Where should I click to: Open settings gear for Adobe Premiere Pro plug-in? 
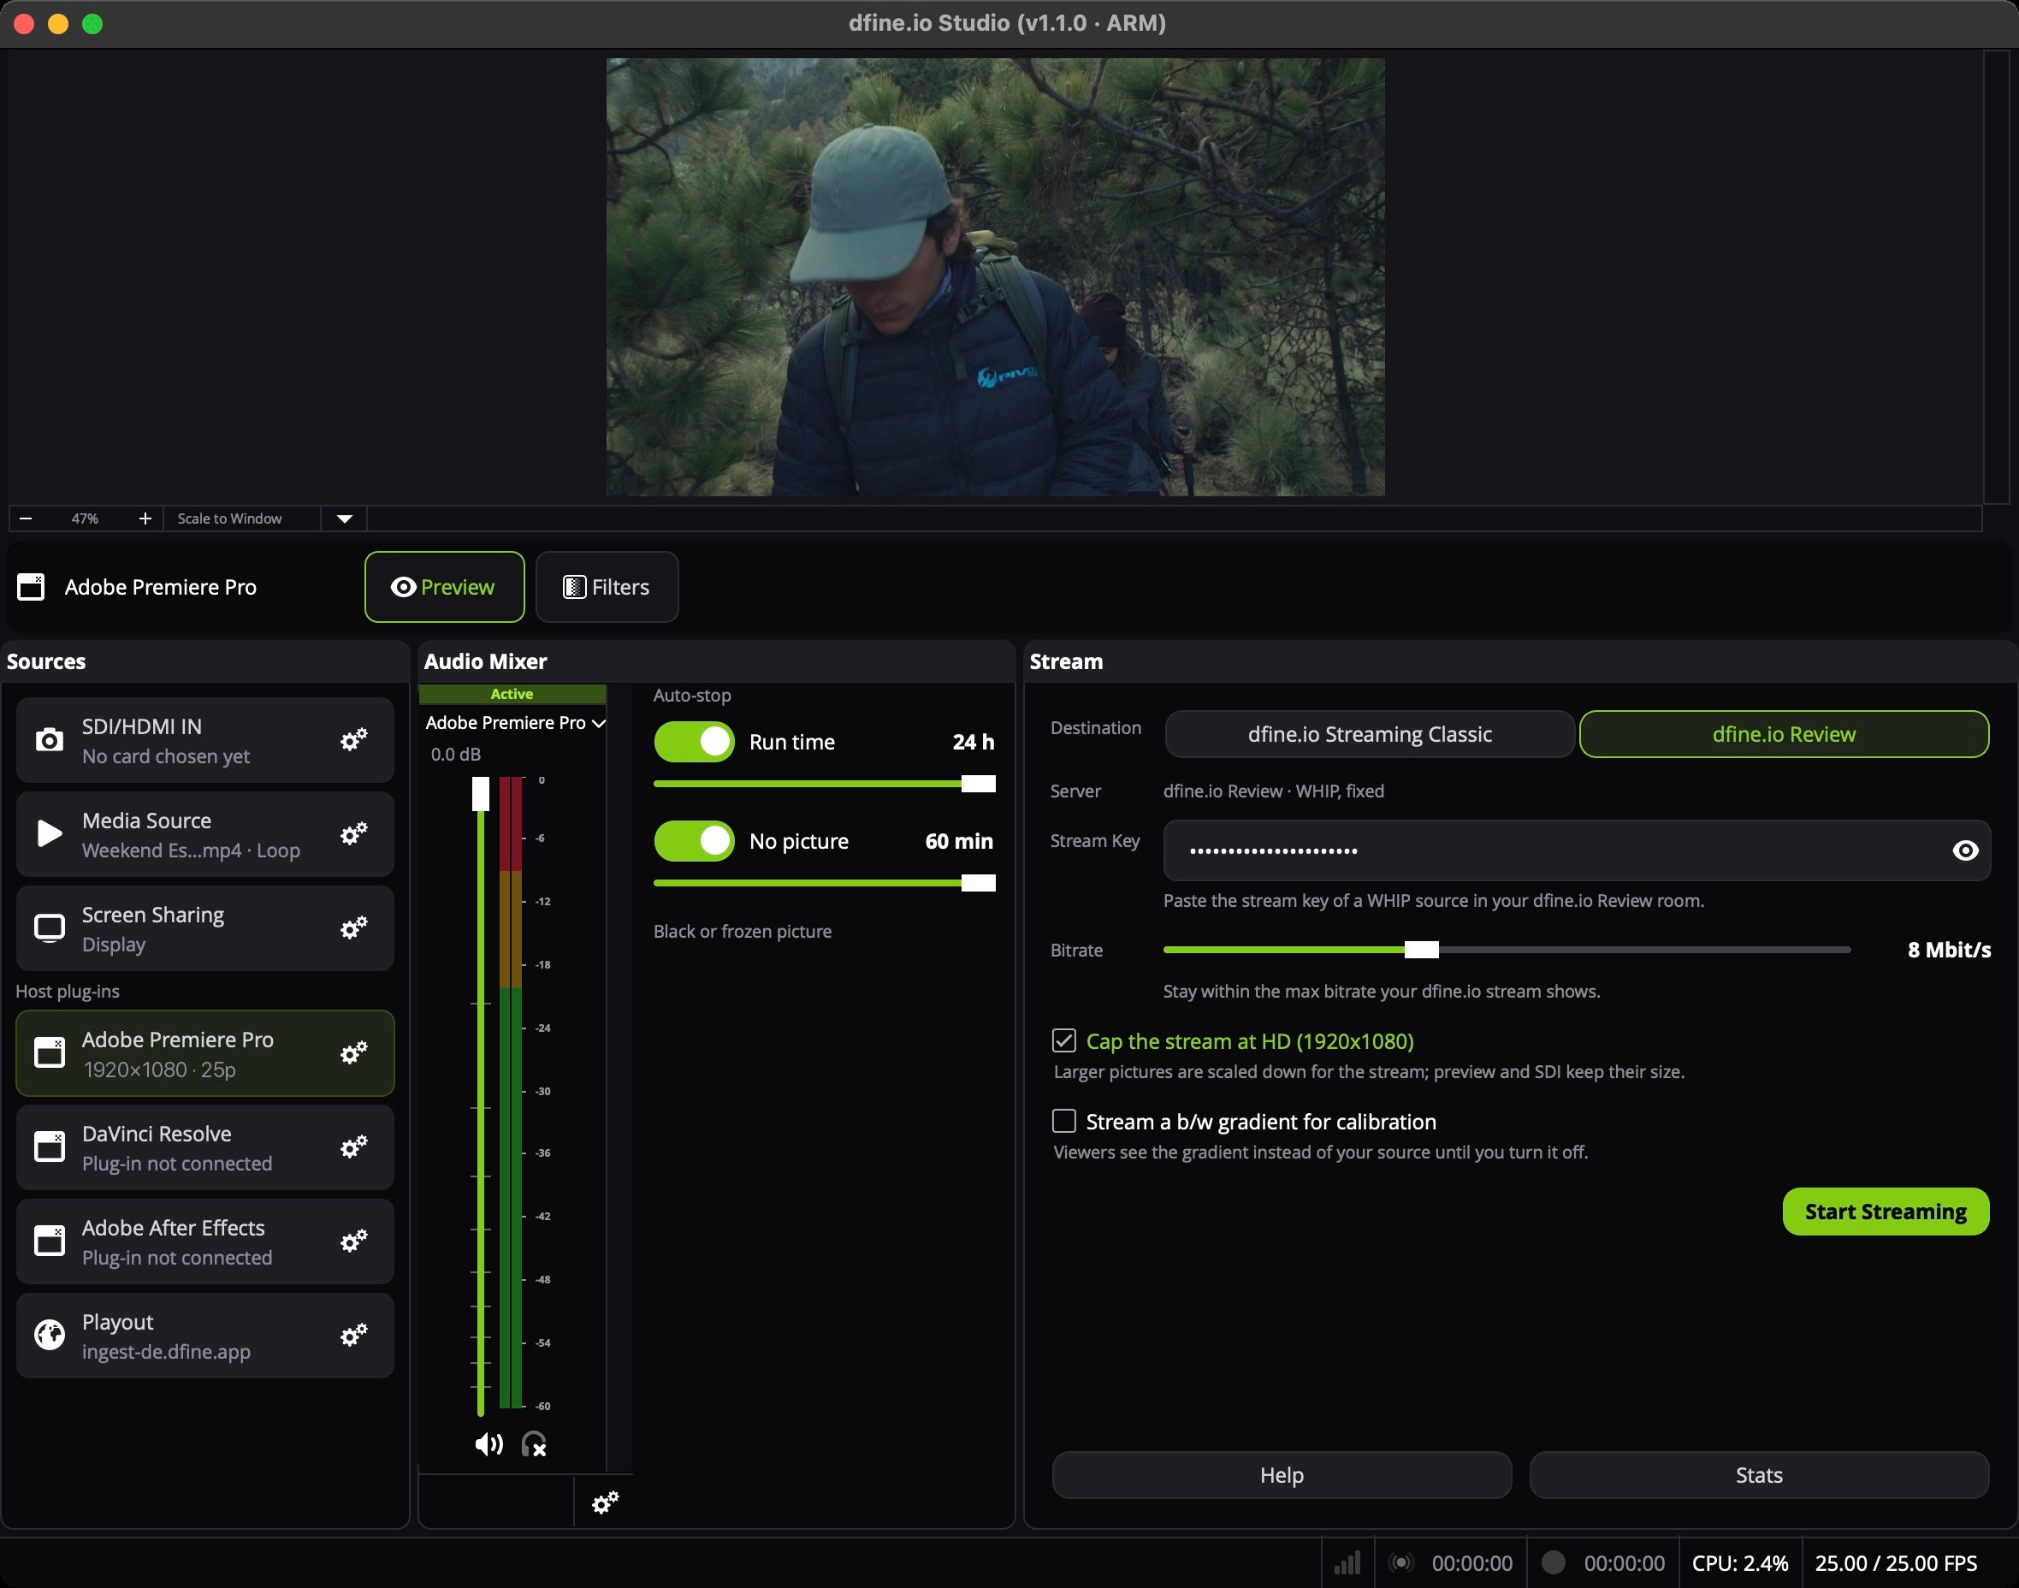click(x=354, y=1053)
